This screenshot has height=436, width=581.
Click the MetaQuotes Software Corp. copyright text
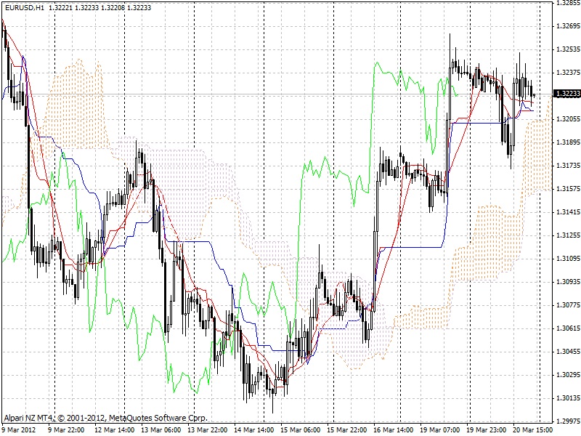(x=153, y=418)
